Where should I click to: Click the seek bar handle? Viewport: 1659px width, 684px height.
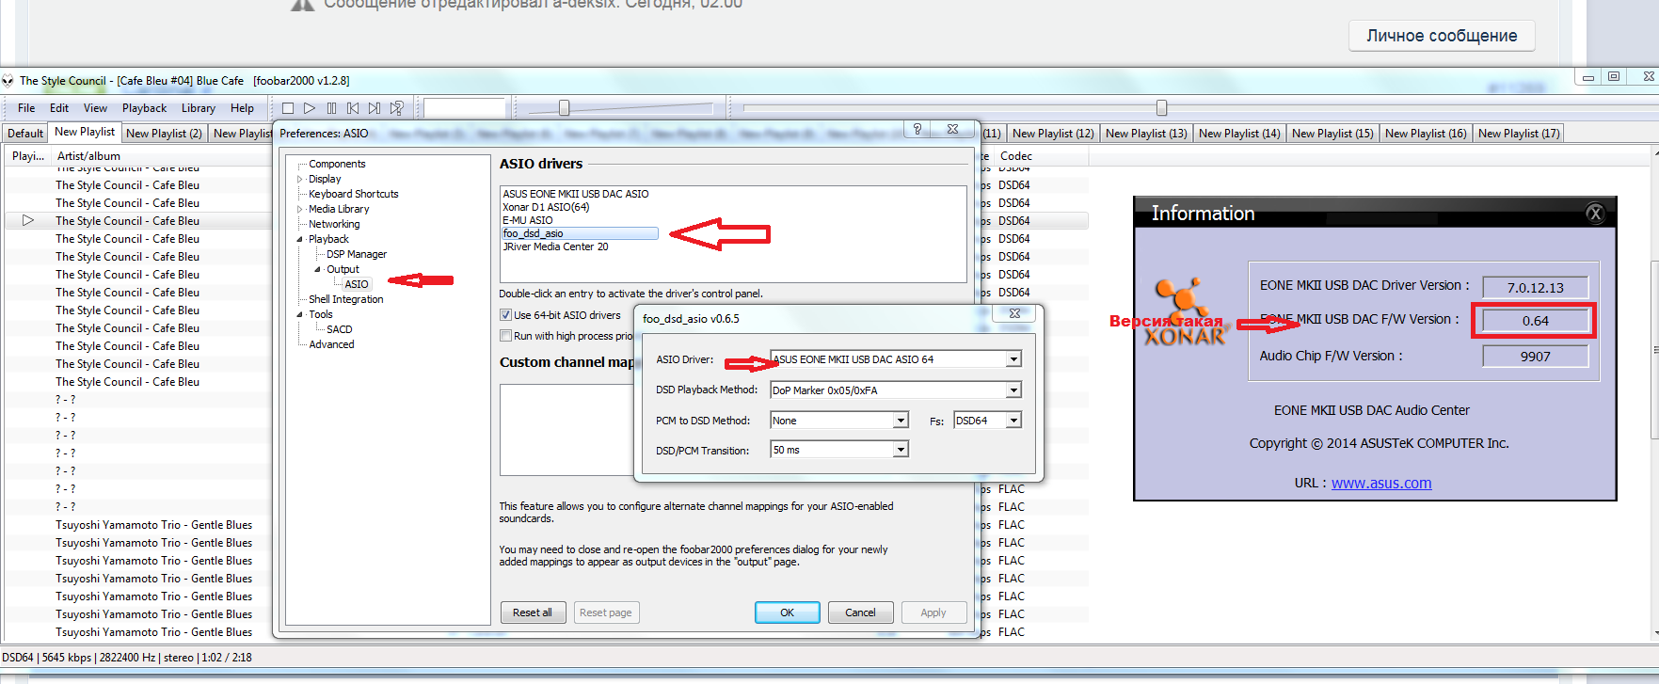(1161, 108)
